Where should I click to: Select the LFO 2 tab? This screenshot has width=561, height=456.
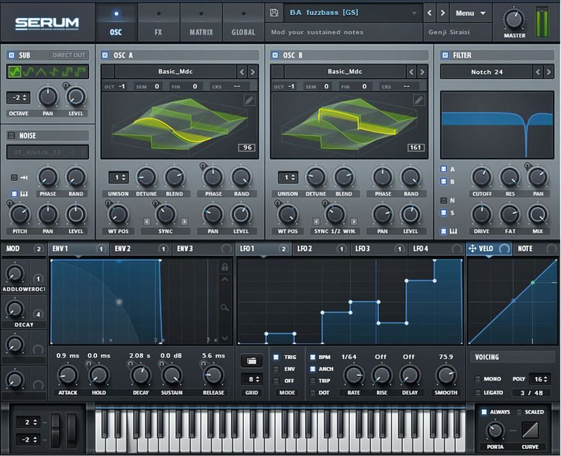point(321,248)
